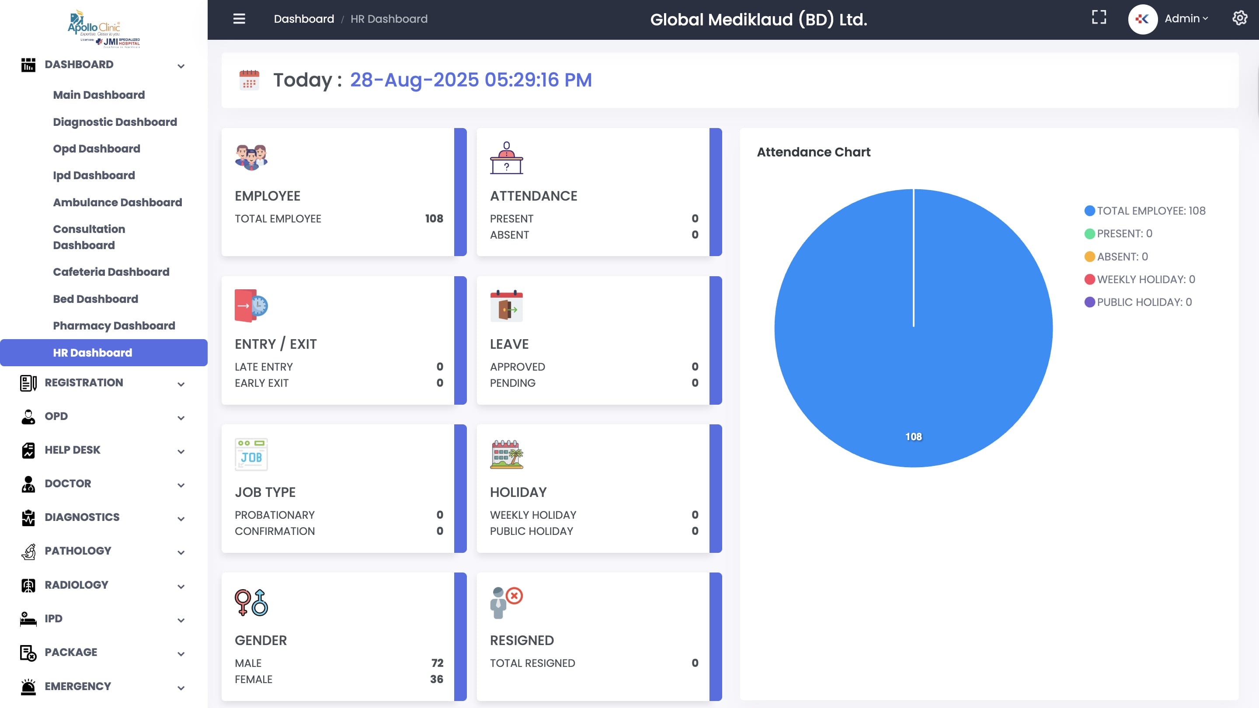Viewport: 1259px width, 708px height.
Task: Open the Main Dashboard menu item
Action: point(98,95)
